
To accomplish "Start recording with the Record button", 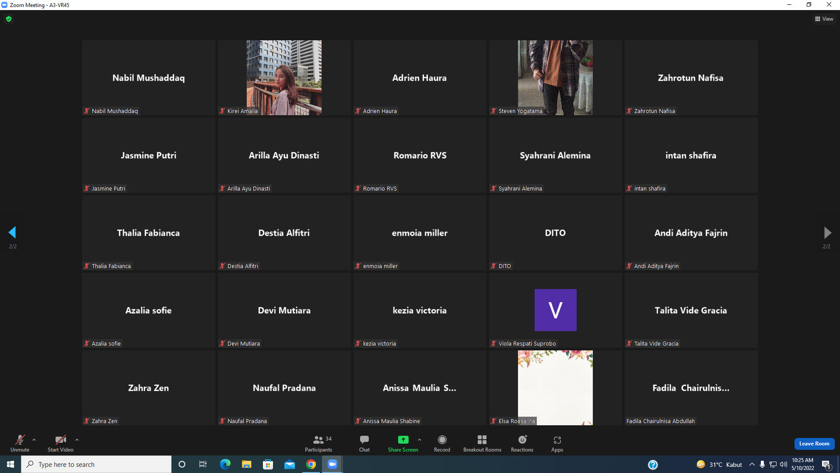I will tap(442, 443).
